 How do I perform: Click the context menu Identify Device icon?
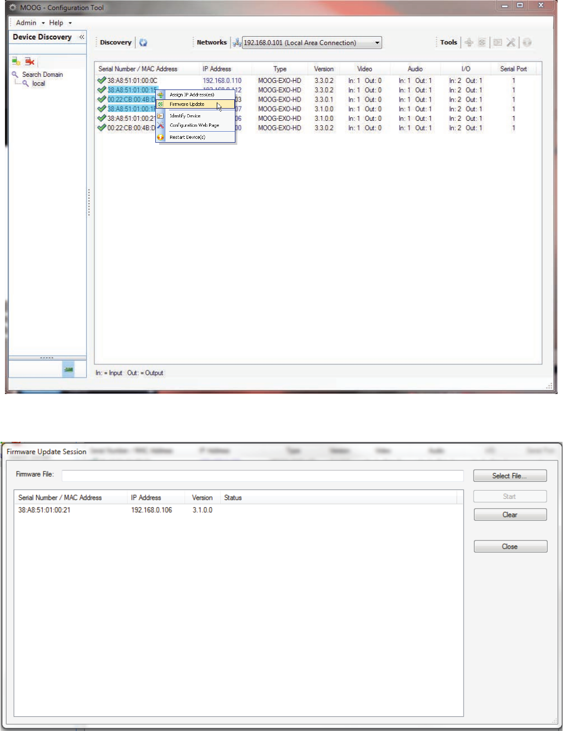161,116
